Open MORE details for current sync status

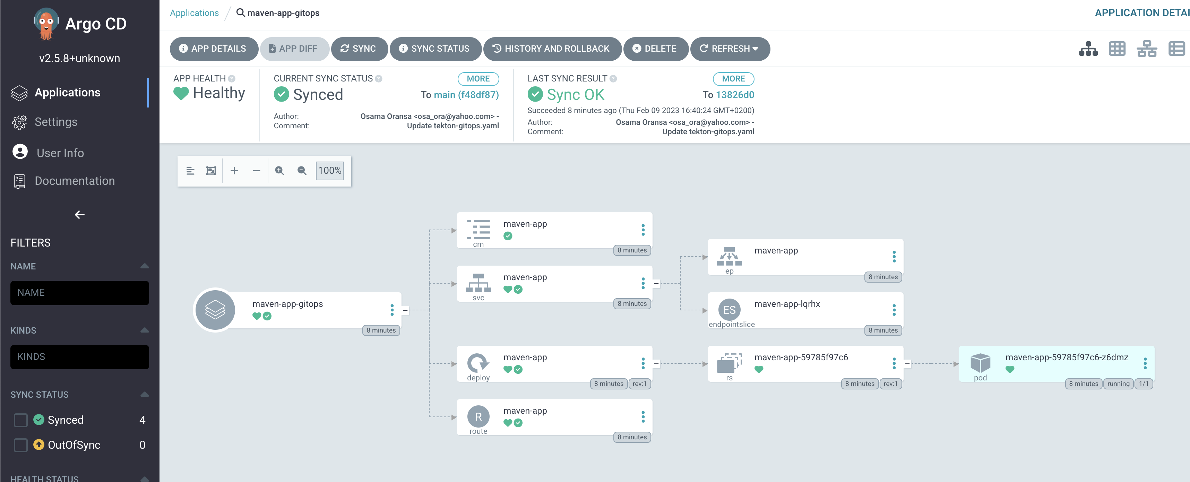[x=478, y=79]
